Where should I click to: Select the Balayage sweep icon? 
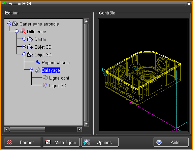point(38,70)
